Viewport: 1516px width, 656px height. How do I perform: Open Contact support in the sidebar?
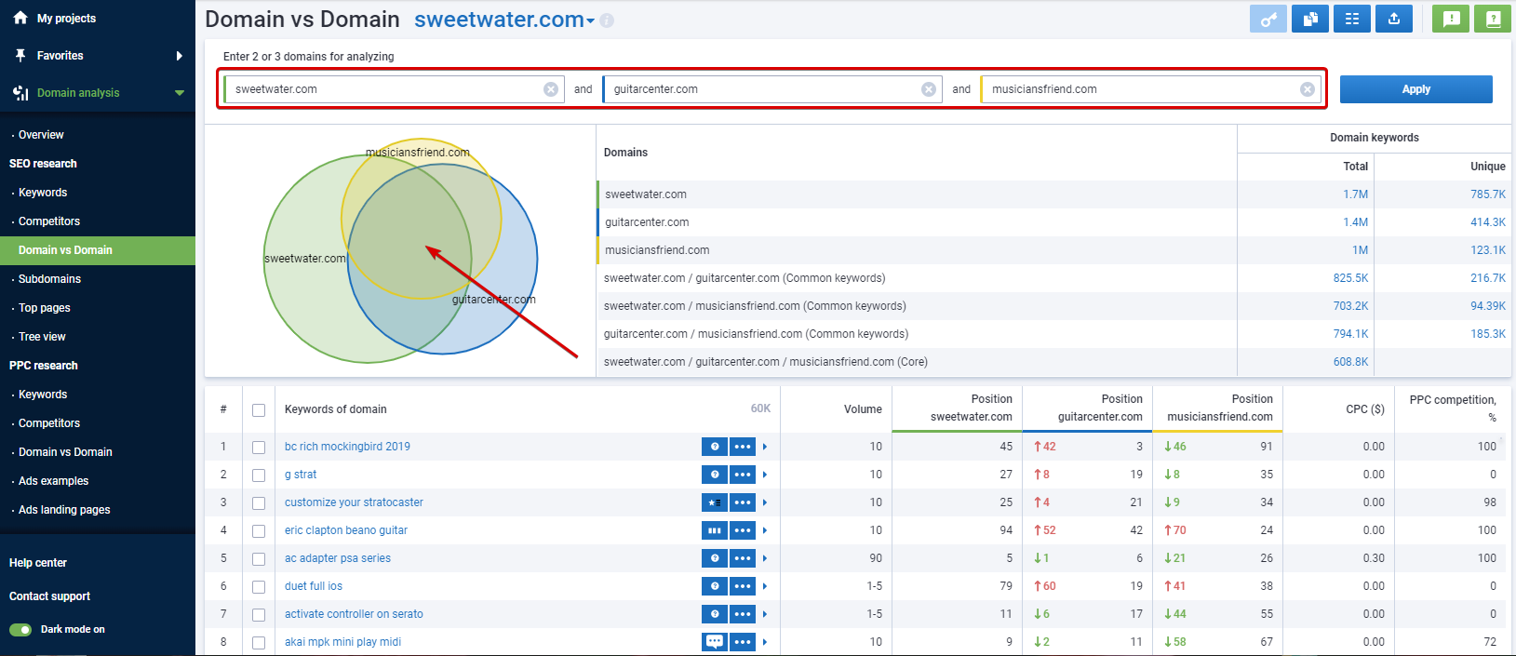pyautogui.click(x=49, y=596)
